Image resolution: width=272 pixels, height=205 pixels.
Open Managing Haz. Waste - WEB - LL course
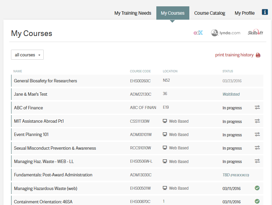pos(44,161)
